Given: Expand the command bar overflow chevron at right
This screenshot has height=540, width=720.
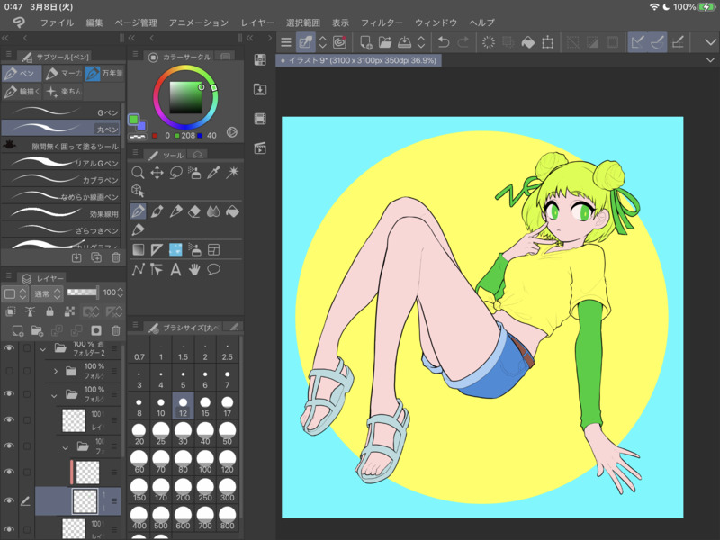Looking at the screenshot, I should click(712, 41).
